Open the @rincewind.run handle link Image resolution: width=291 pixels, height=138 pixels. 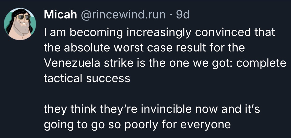(x=123, y=15)
